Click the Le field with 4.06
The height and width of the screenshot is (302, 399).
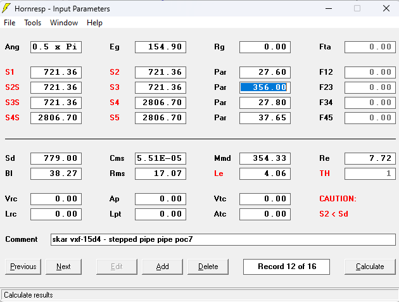tap(265, 173)
